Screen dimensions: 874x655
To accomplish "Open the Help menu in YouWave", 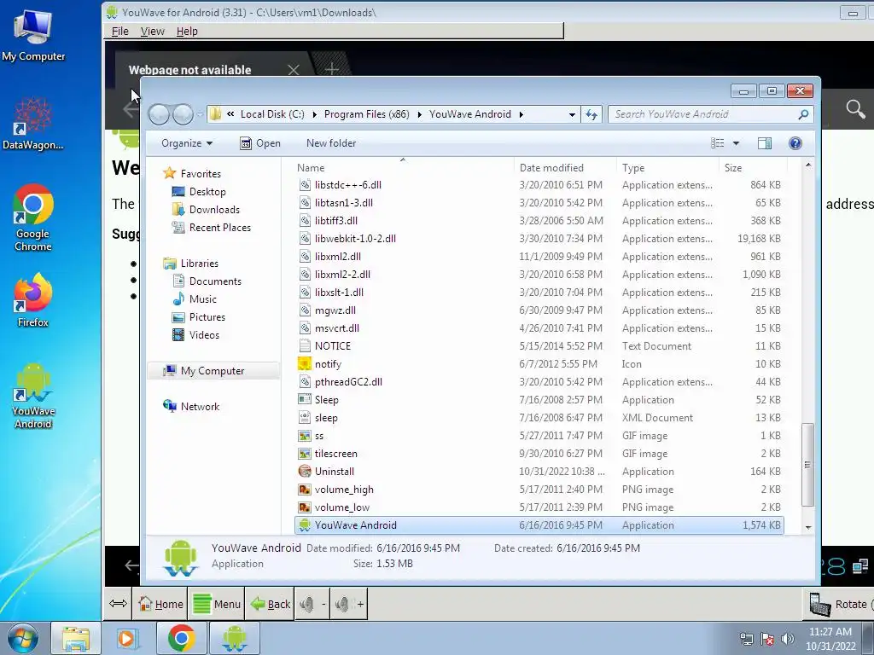I will (x=187, y=32).
